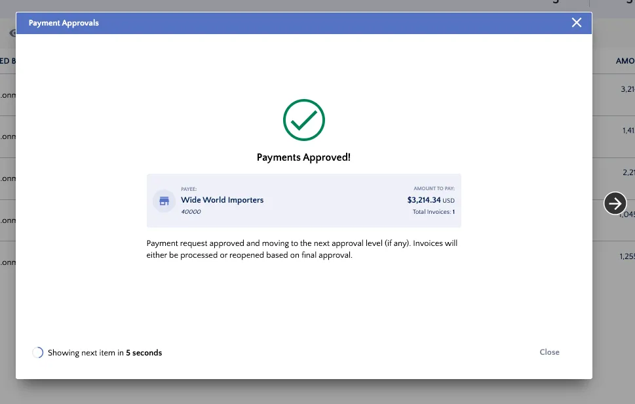The image size is (635, 404).
Task: Click the payment request approved description text
Action: click(x=302, y=249)
